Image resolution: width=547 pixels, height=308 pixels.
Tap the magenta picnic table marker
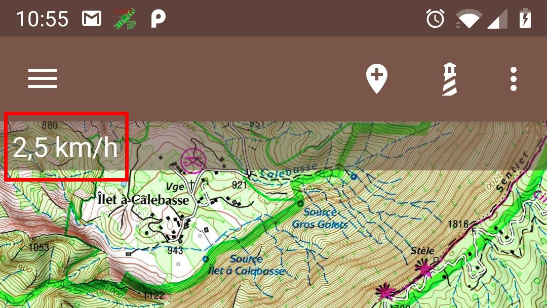(193, 161)
